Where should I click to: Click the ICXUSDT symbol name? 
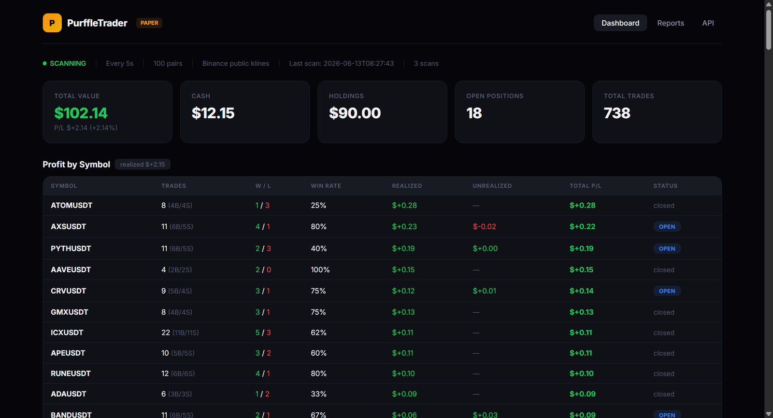click(x=67, y=333)
